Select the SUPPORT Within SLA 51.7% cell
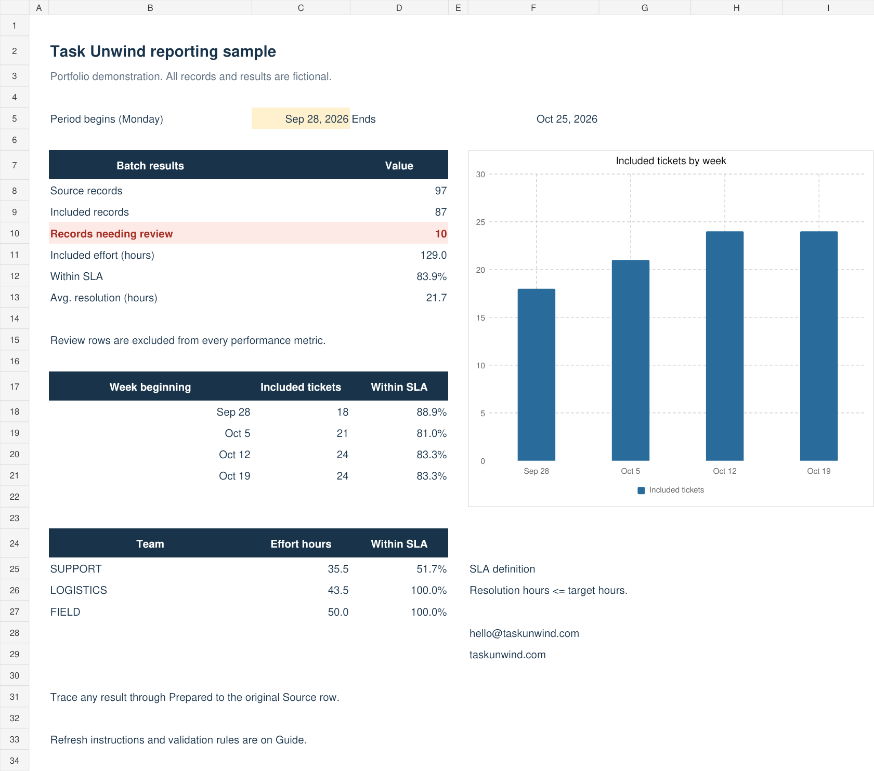Viewport: 874px width, 771px height. (x=399, y=569)
